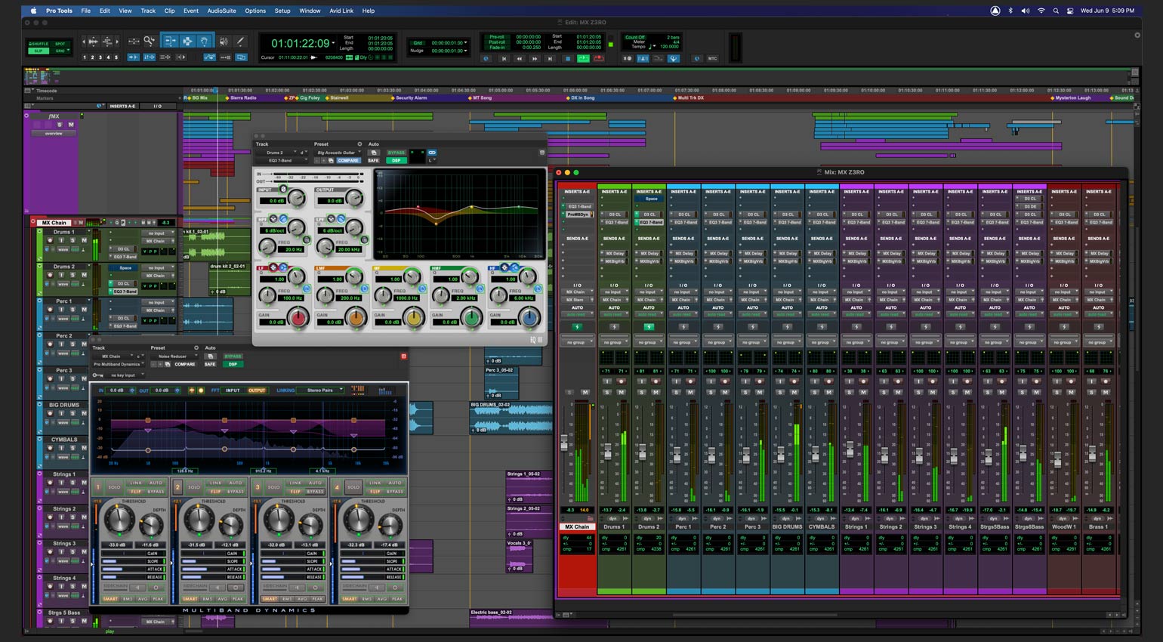Adjust the MX Chain volume fader in the Mix window

coord(564,443)
